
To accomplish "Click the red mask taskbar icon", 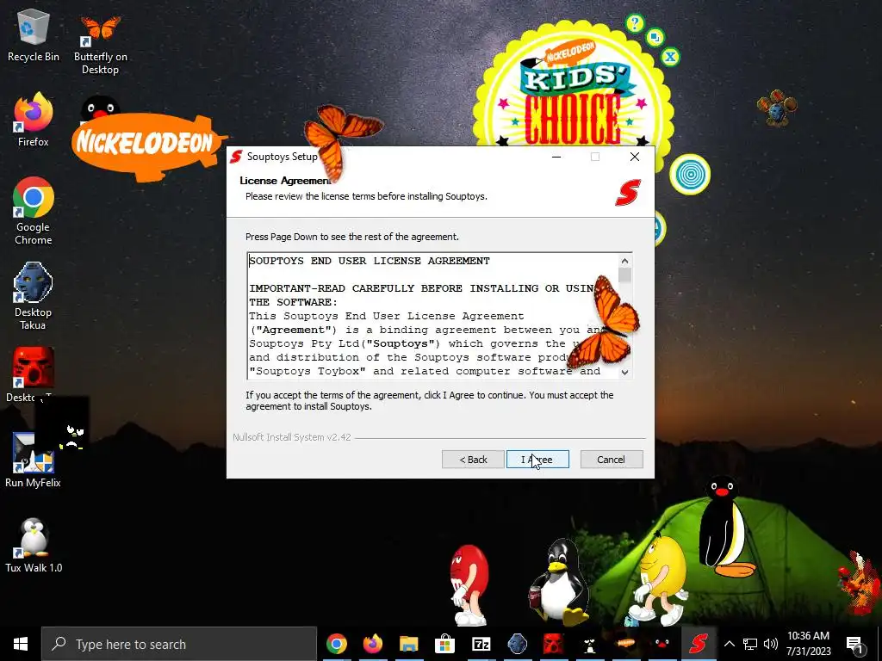I will [x=553, y=644].
